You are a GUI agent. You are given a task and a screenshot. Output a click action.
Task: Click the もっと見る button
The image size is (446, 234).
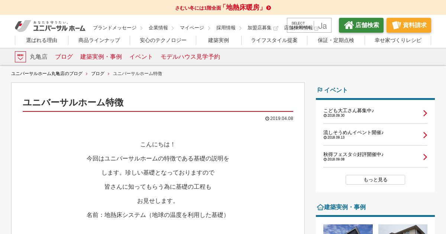click(x=375, y=180)
